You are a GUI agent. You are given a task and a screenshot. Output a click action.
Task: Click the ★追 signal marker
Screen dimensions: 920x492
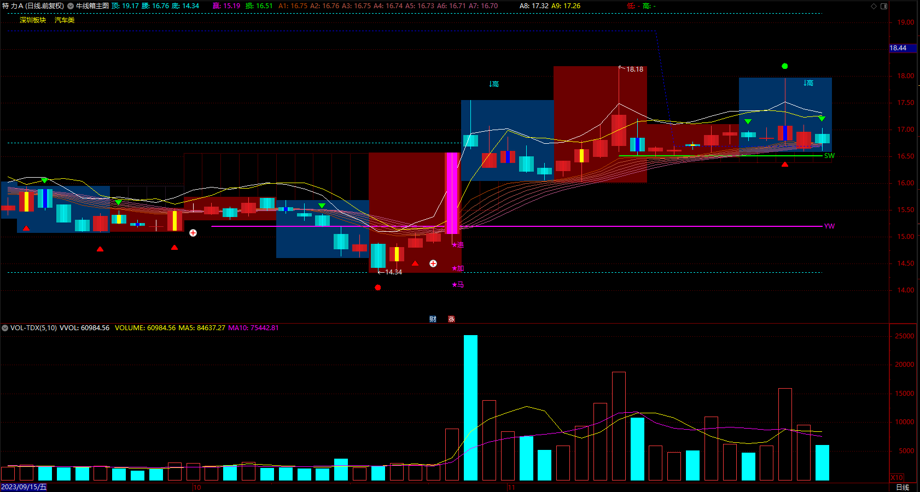point(458,245)
